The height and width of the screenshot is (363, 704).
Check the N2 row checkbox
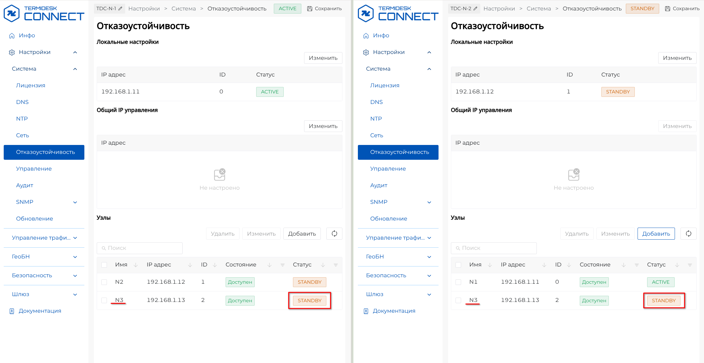pyautogui.click(x=104, y=282)
